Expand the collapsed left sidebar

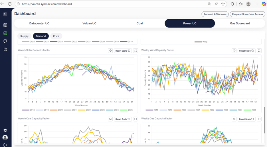tap(5, 14)
